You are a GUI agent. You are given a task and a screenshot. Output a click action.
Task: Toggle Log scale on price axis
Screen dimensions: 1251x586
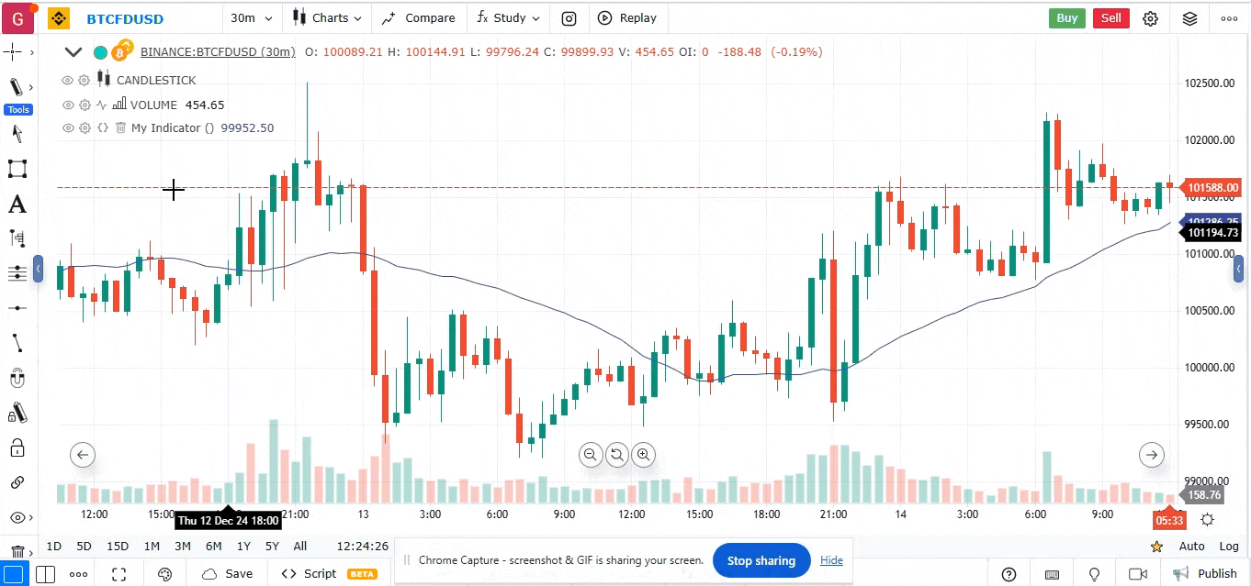click(1228, 547)
